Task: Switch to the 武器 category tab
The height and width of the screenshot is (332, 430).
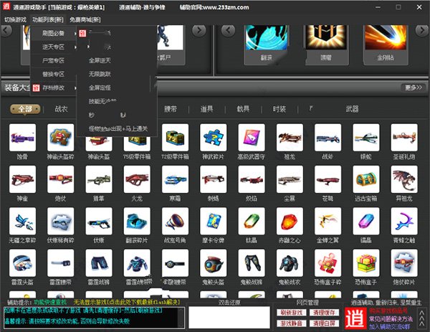Action: [x=353, y=109]
